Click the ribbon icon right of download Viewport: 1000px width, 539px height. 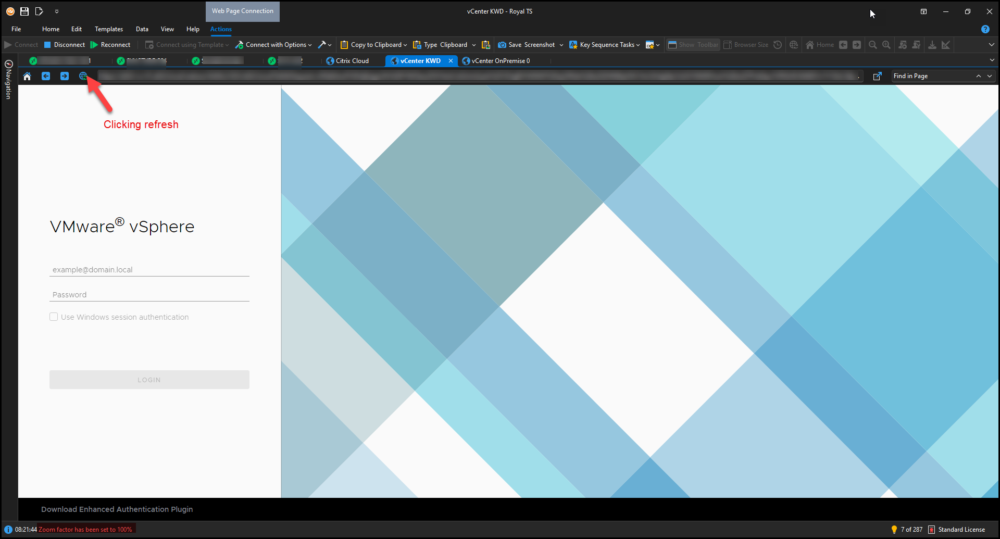(946, 45)
